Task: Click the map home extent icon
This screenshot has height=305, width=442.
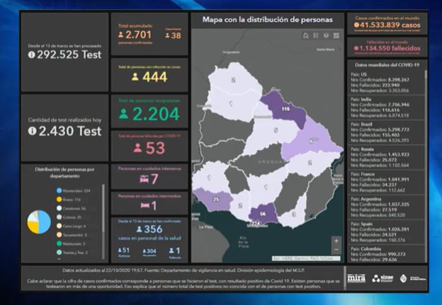Action: click(305, 35)
